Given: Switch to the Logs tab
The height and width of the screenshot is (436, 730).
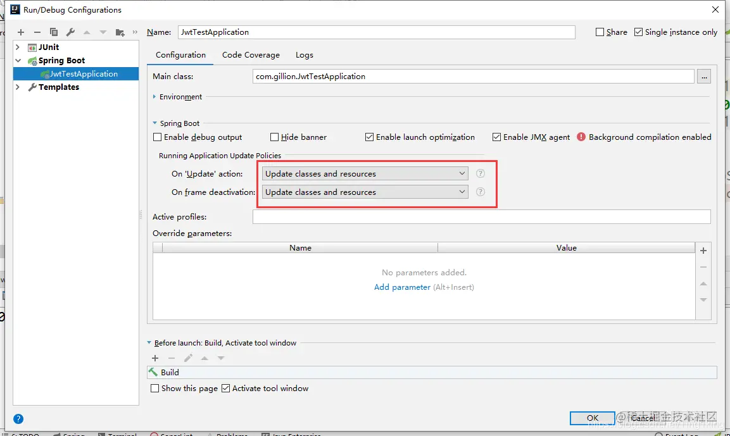Looking at the screenshot, I should click(305, 55).
